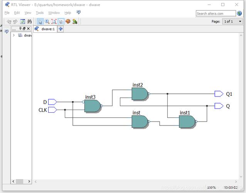Close the navigator panel with X
This screenshot has width=246, height=193.
coord(28,29)
